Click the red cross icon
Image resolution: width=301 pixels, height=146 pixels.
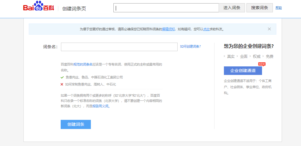(x=62, y=84)
